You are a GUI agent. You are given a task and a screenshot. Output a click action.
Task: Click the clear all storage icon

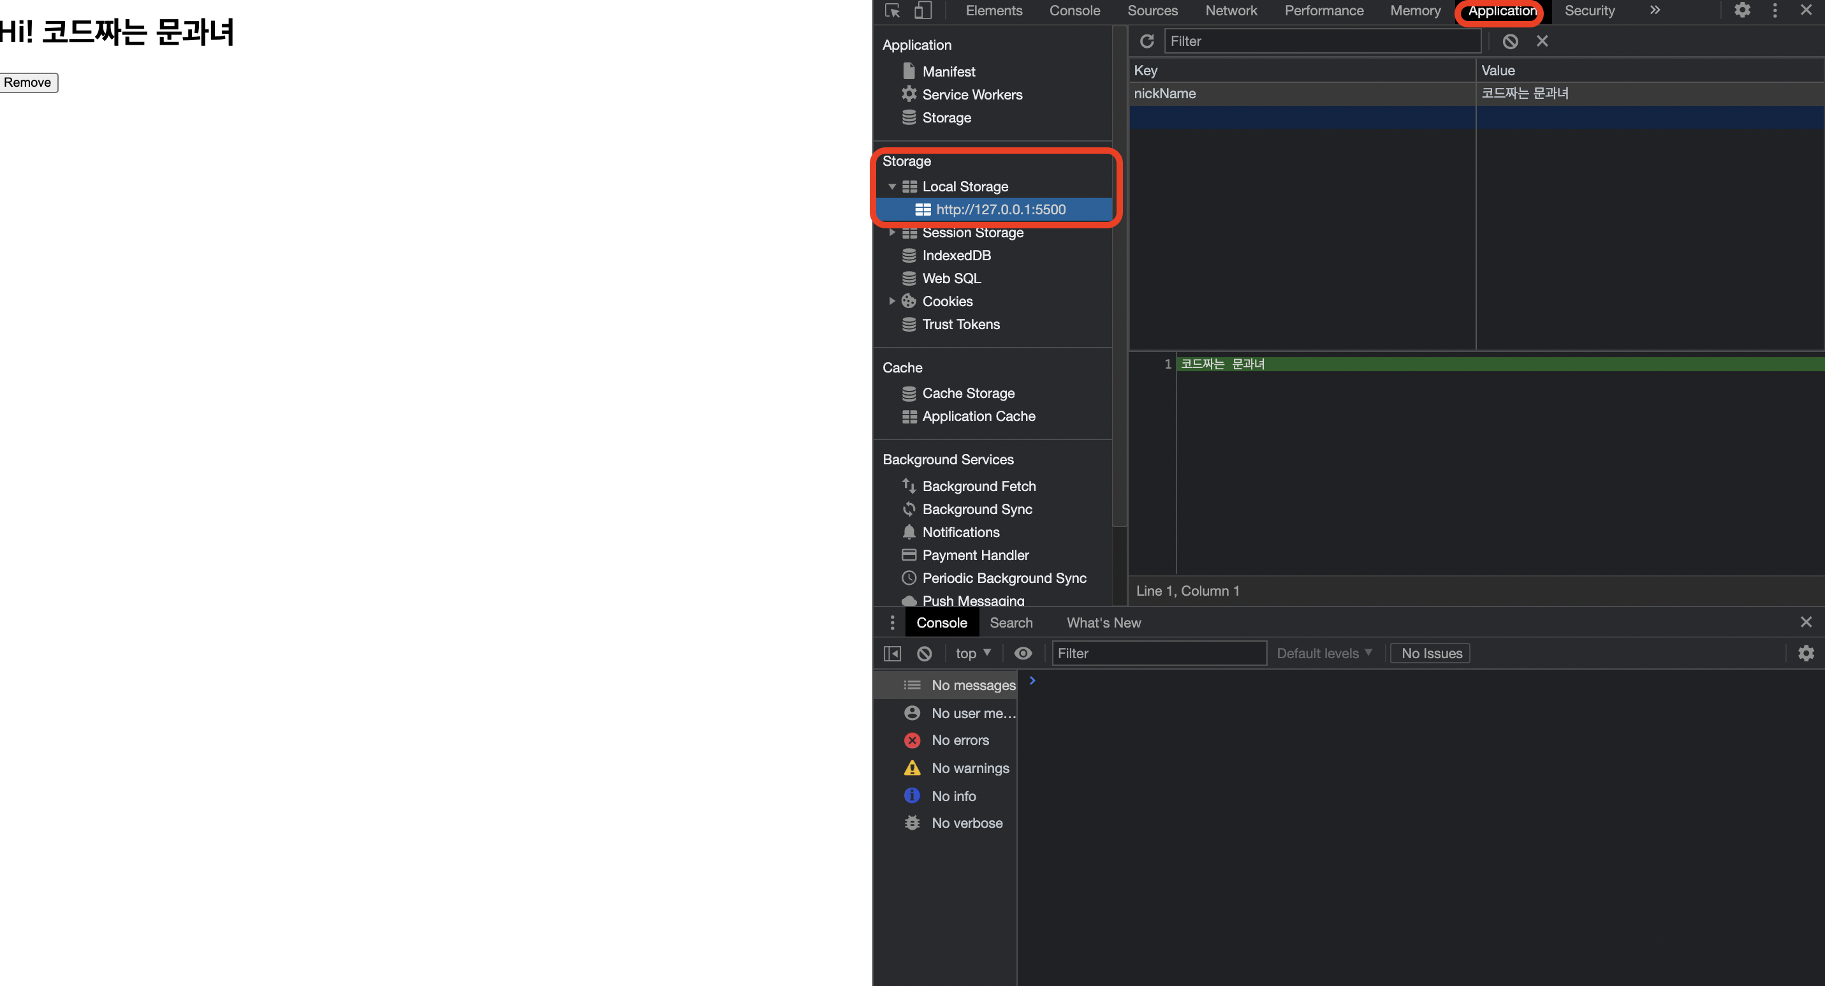pos(1510,41)
